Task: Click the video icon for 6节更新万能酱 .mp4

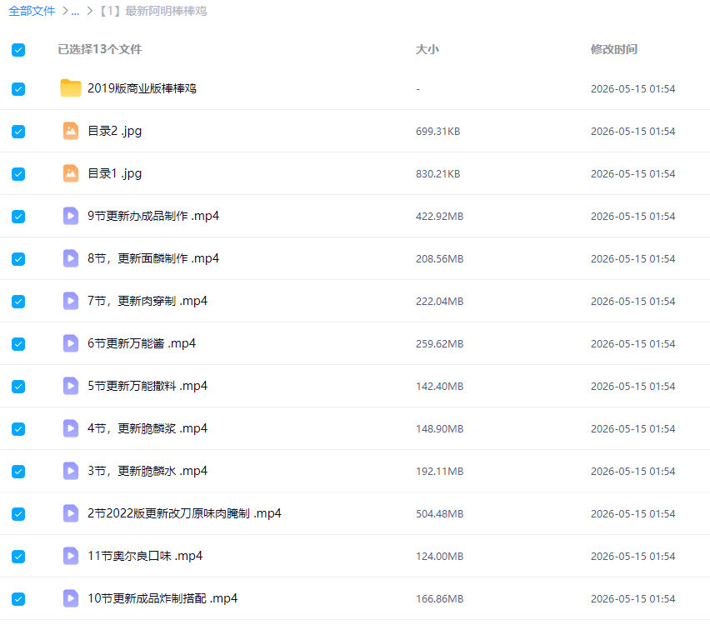Action: tap(71, 343)
